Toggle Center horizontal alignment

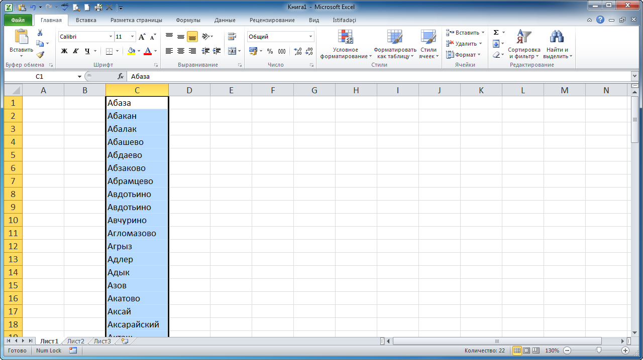(181, 51)
